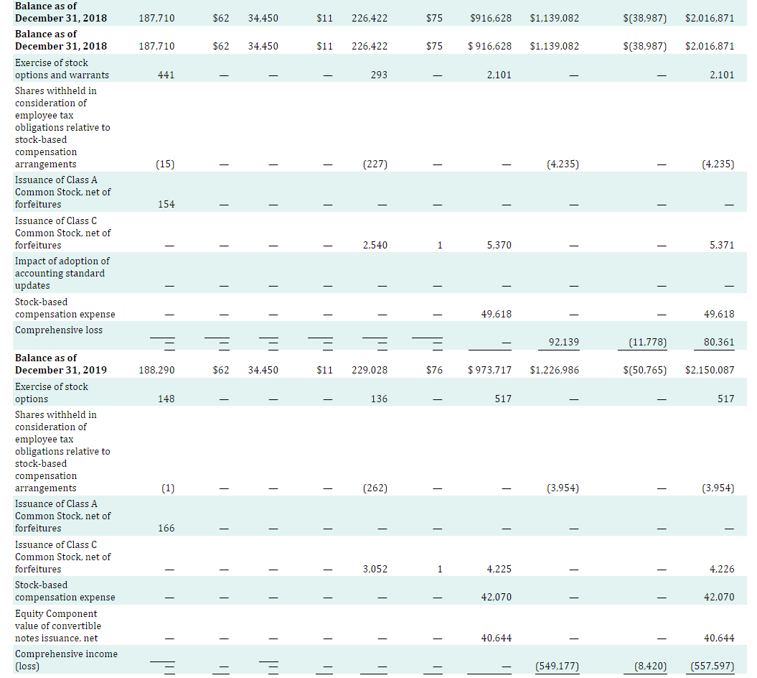Select the $973,717 balance value
This screenshot has width=757, height=678.
pyautogui.click(x=489, y=370)
